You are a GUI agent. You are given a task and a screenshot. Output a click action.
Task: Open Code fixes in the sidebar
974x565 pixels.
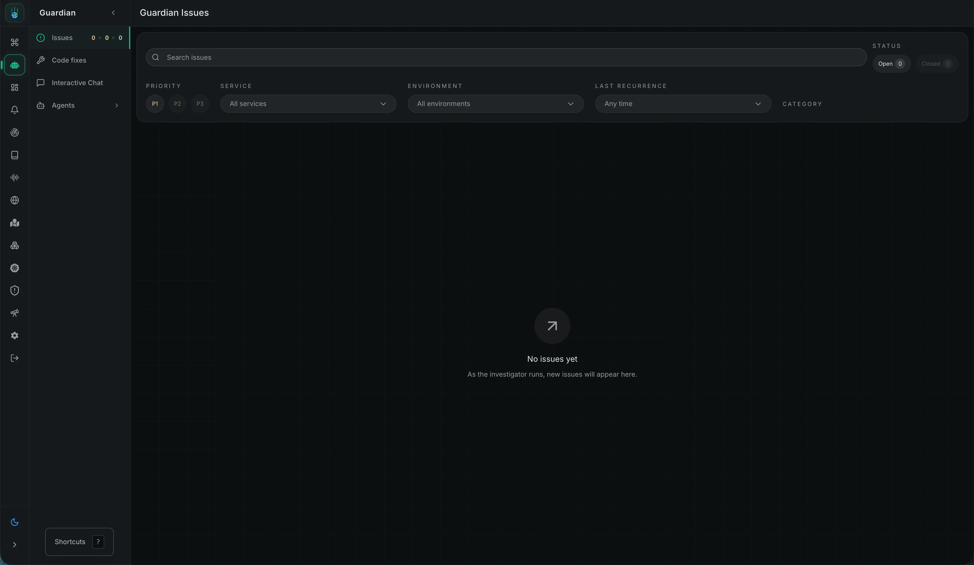tap(79, 60)
